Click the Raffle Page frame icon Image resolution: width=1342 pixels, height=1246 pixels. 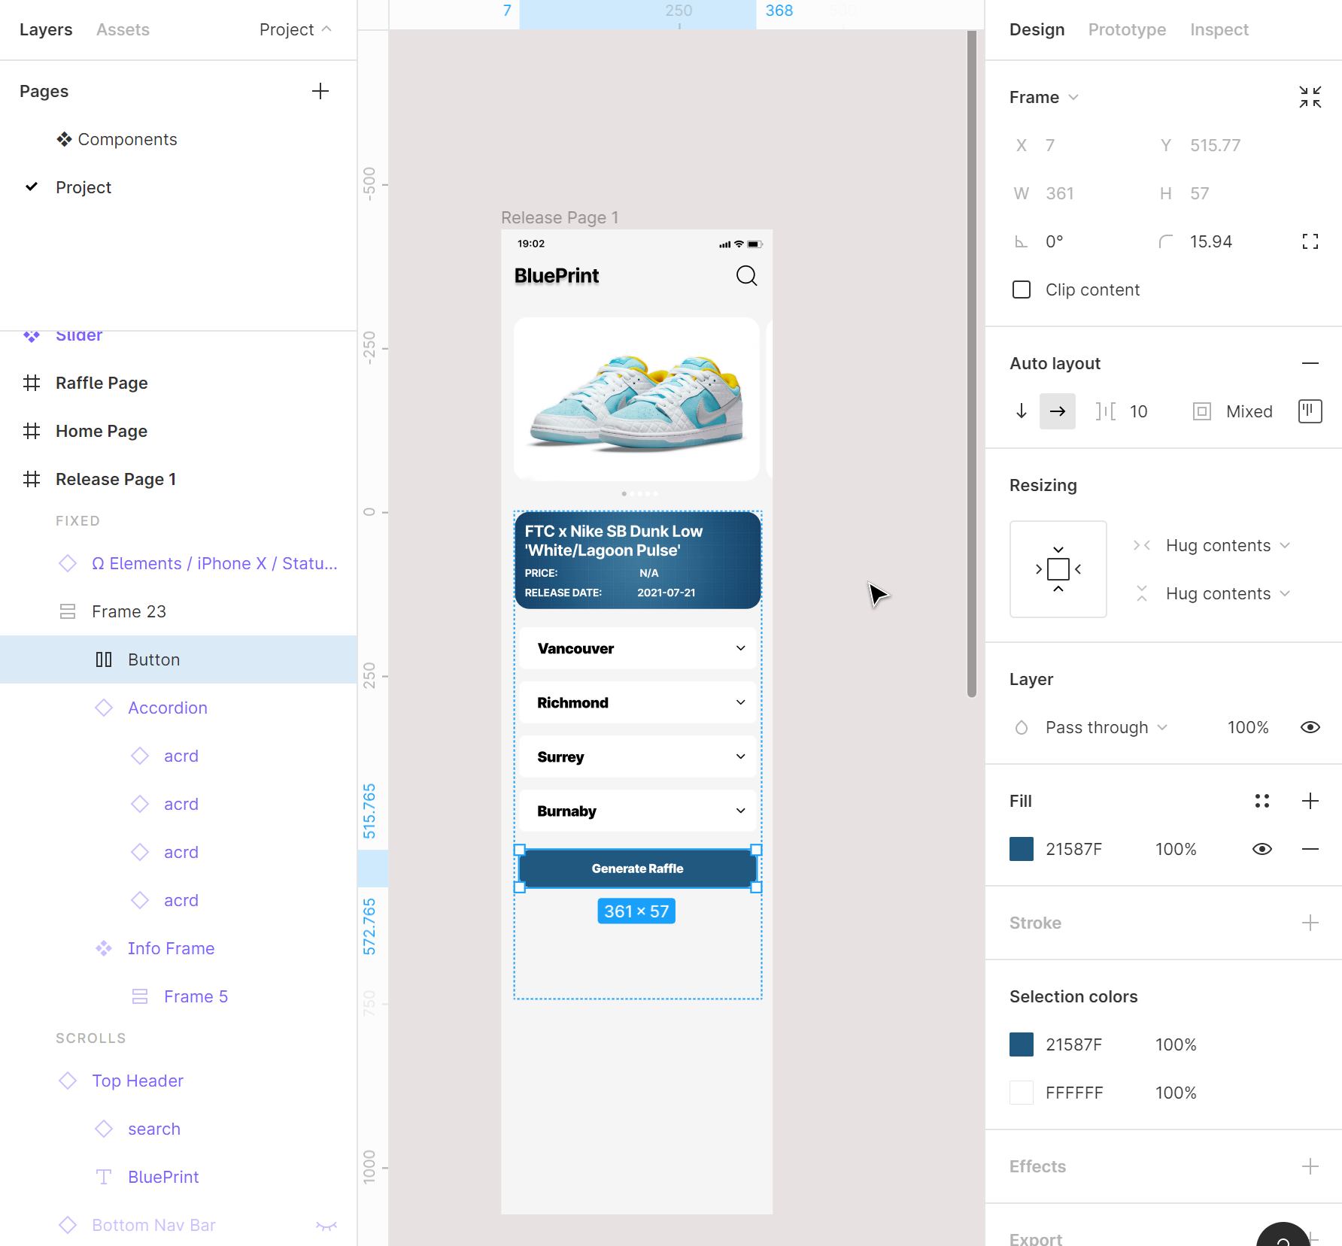pos(32,383)
